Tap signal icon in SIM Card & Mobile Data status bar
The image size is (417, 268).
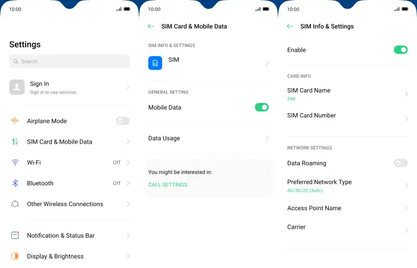point(258,10)
